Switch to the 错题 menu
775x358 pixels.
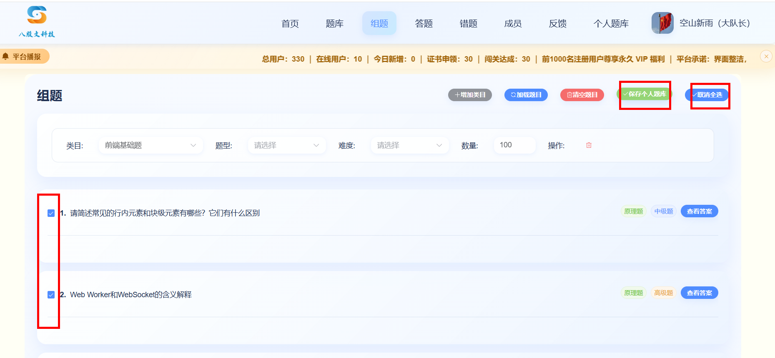pos(469,23)
